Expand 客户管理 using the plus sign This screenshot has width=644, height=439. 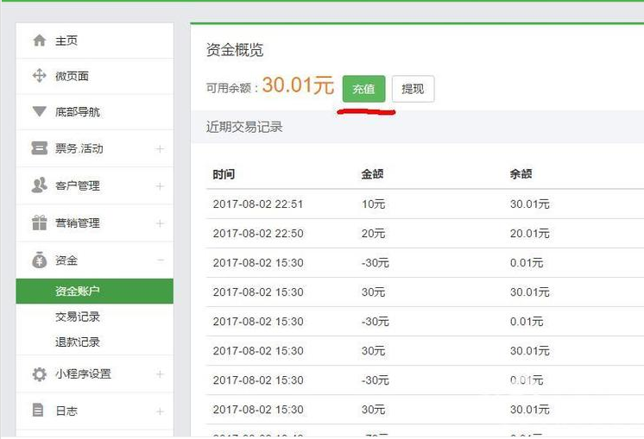click(x=160, y=186)
